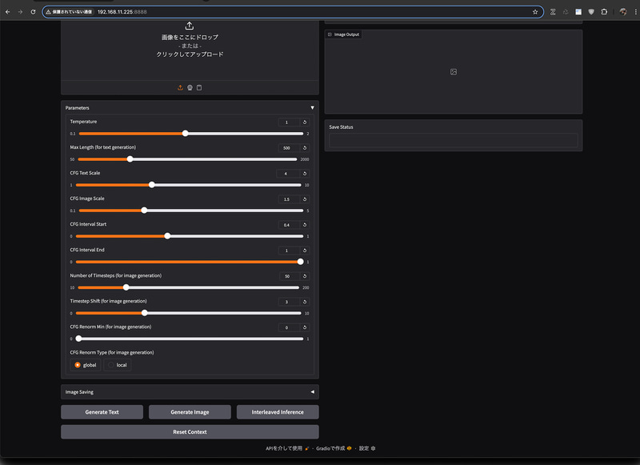Reset CFG Text Scale to default
Viewport: 640px width, 465px height.
[305, 174]
